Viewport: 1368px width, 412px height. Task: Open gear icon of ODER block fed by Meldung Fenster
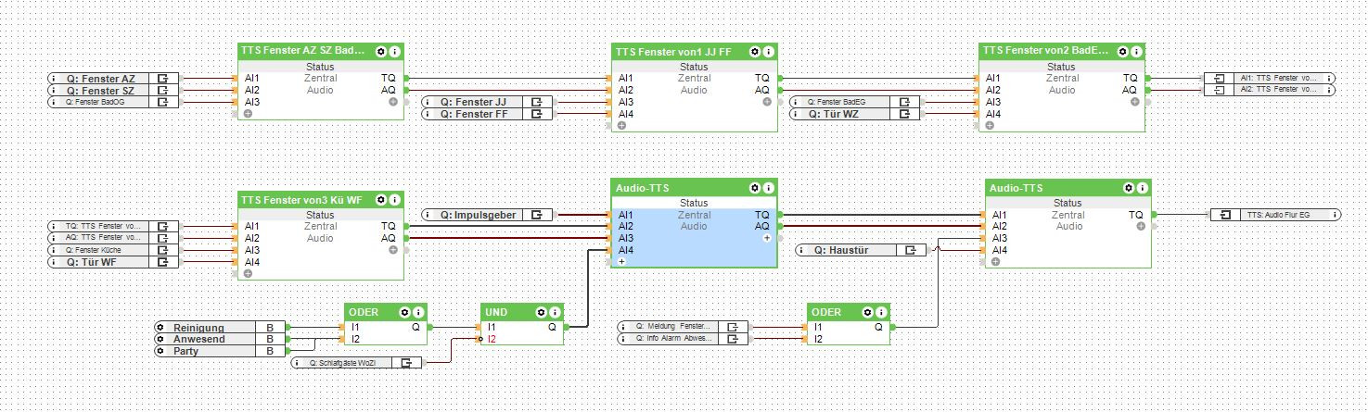(x=866, y=312)
